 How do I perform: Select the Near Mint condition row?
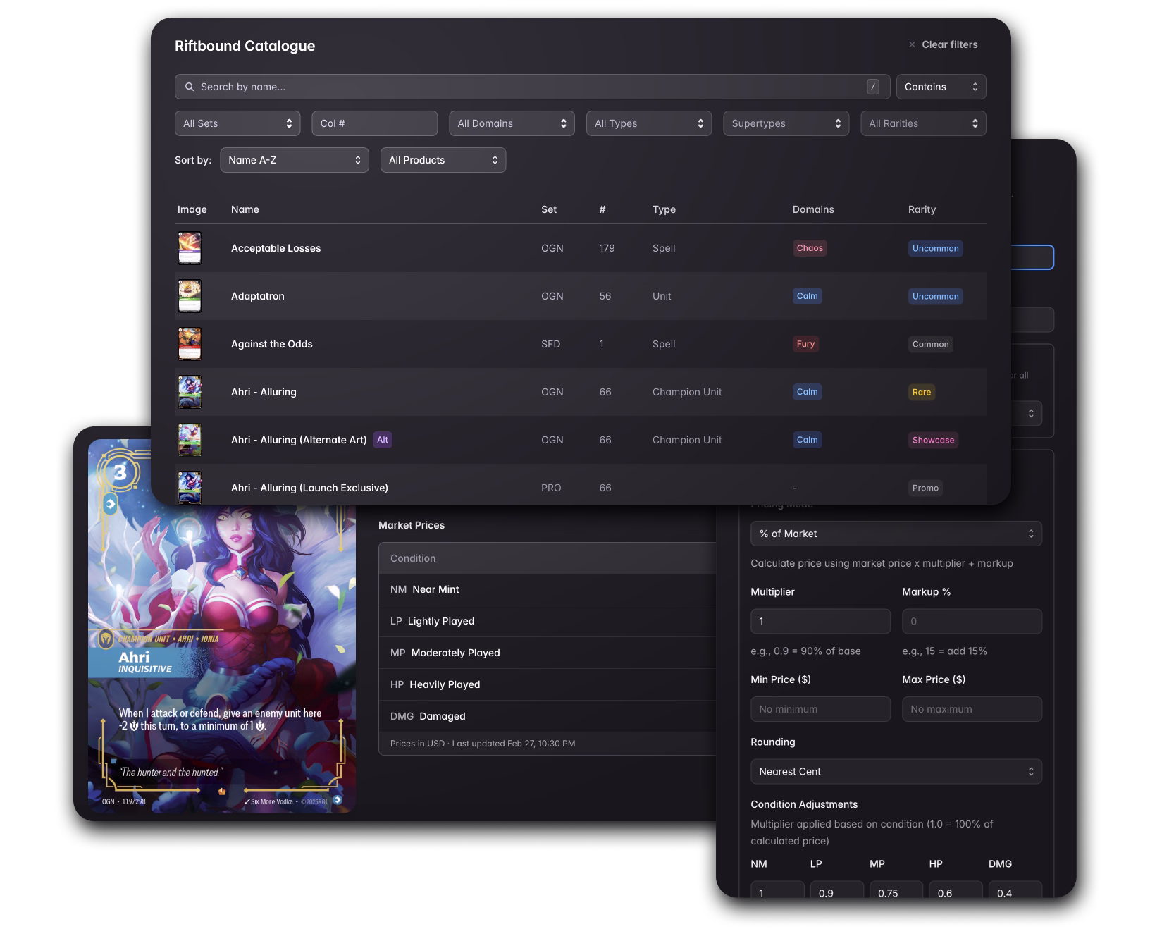(548, 589)
